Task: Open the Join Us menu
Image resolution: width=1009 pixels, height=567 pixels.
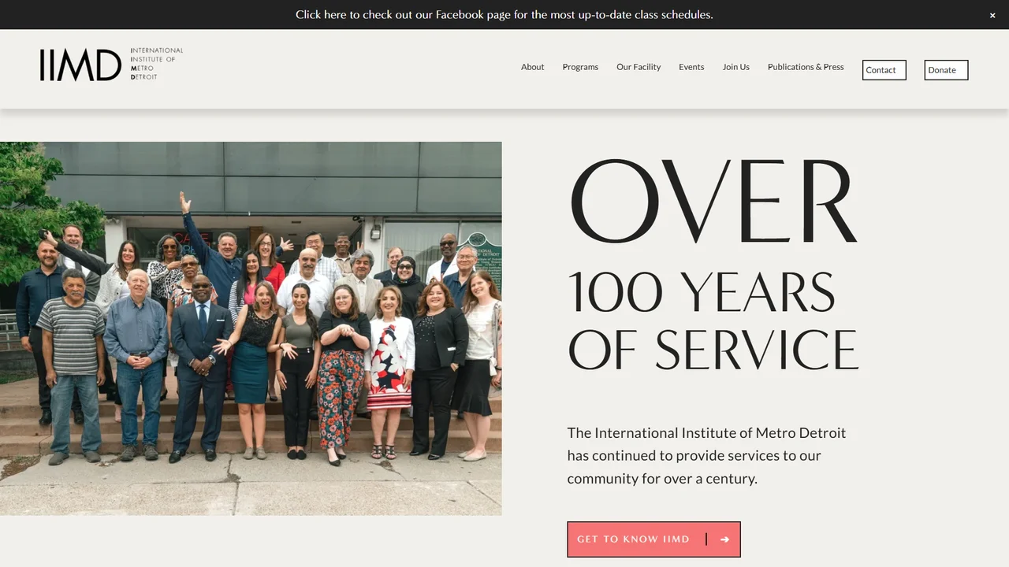Action: pyautogui.click(x=735, y=67)
